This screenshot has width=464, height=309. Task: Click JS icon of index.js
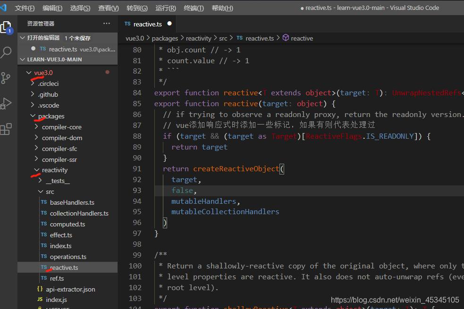tap(40, 300)
